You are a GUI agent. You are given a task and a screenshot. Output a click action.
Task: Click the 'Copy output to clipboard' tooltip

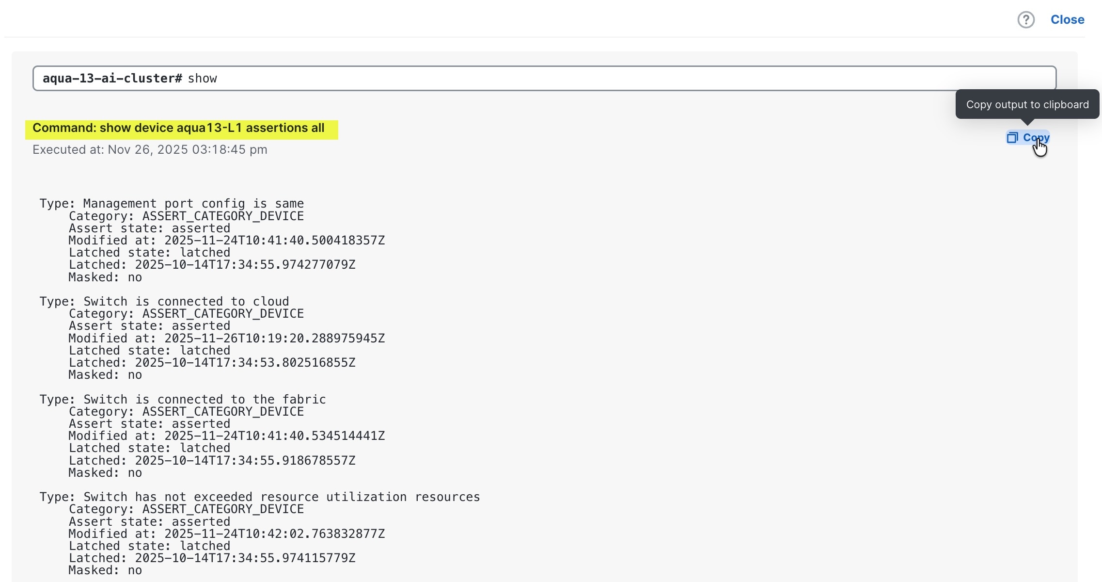click(x=1027, y=104)
